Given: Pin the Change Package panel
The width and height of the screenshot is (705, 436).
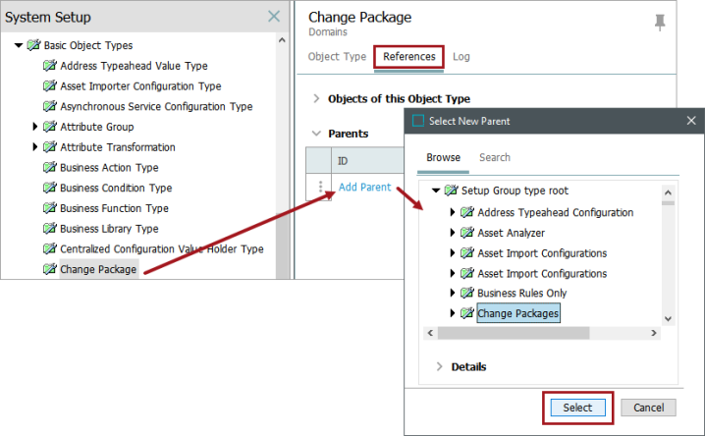Looking at the screenshot, I should coord(660,23).
